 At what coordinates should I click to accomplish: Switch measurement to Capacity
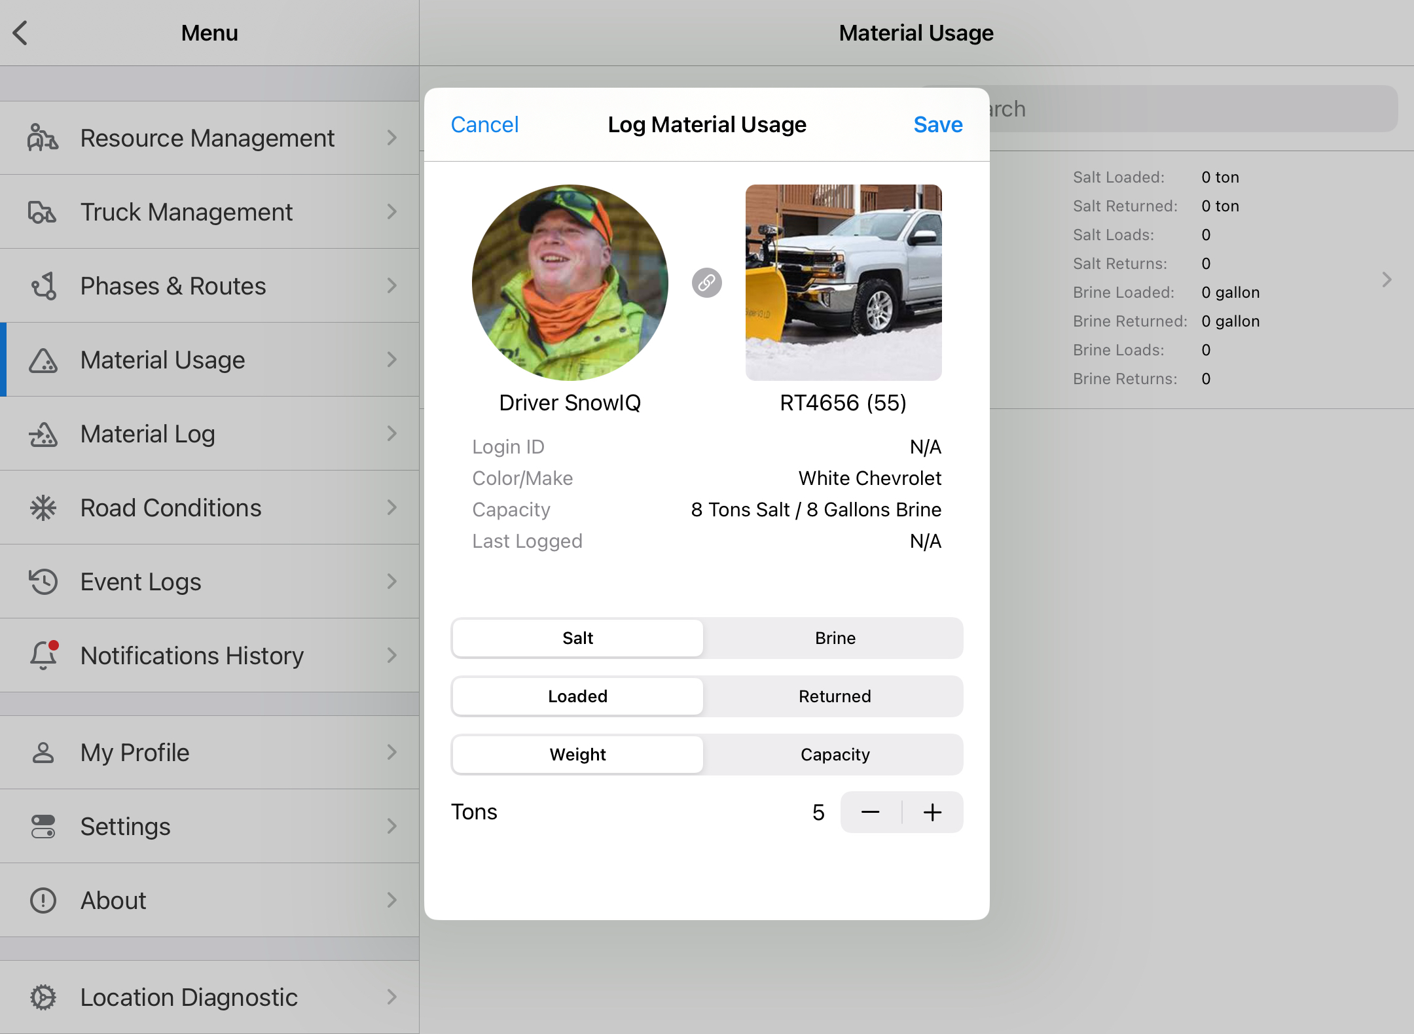tap(835, 755)
